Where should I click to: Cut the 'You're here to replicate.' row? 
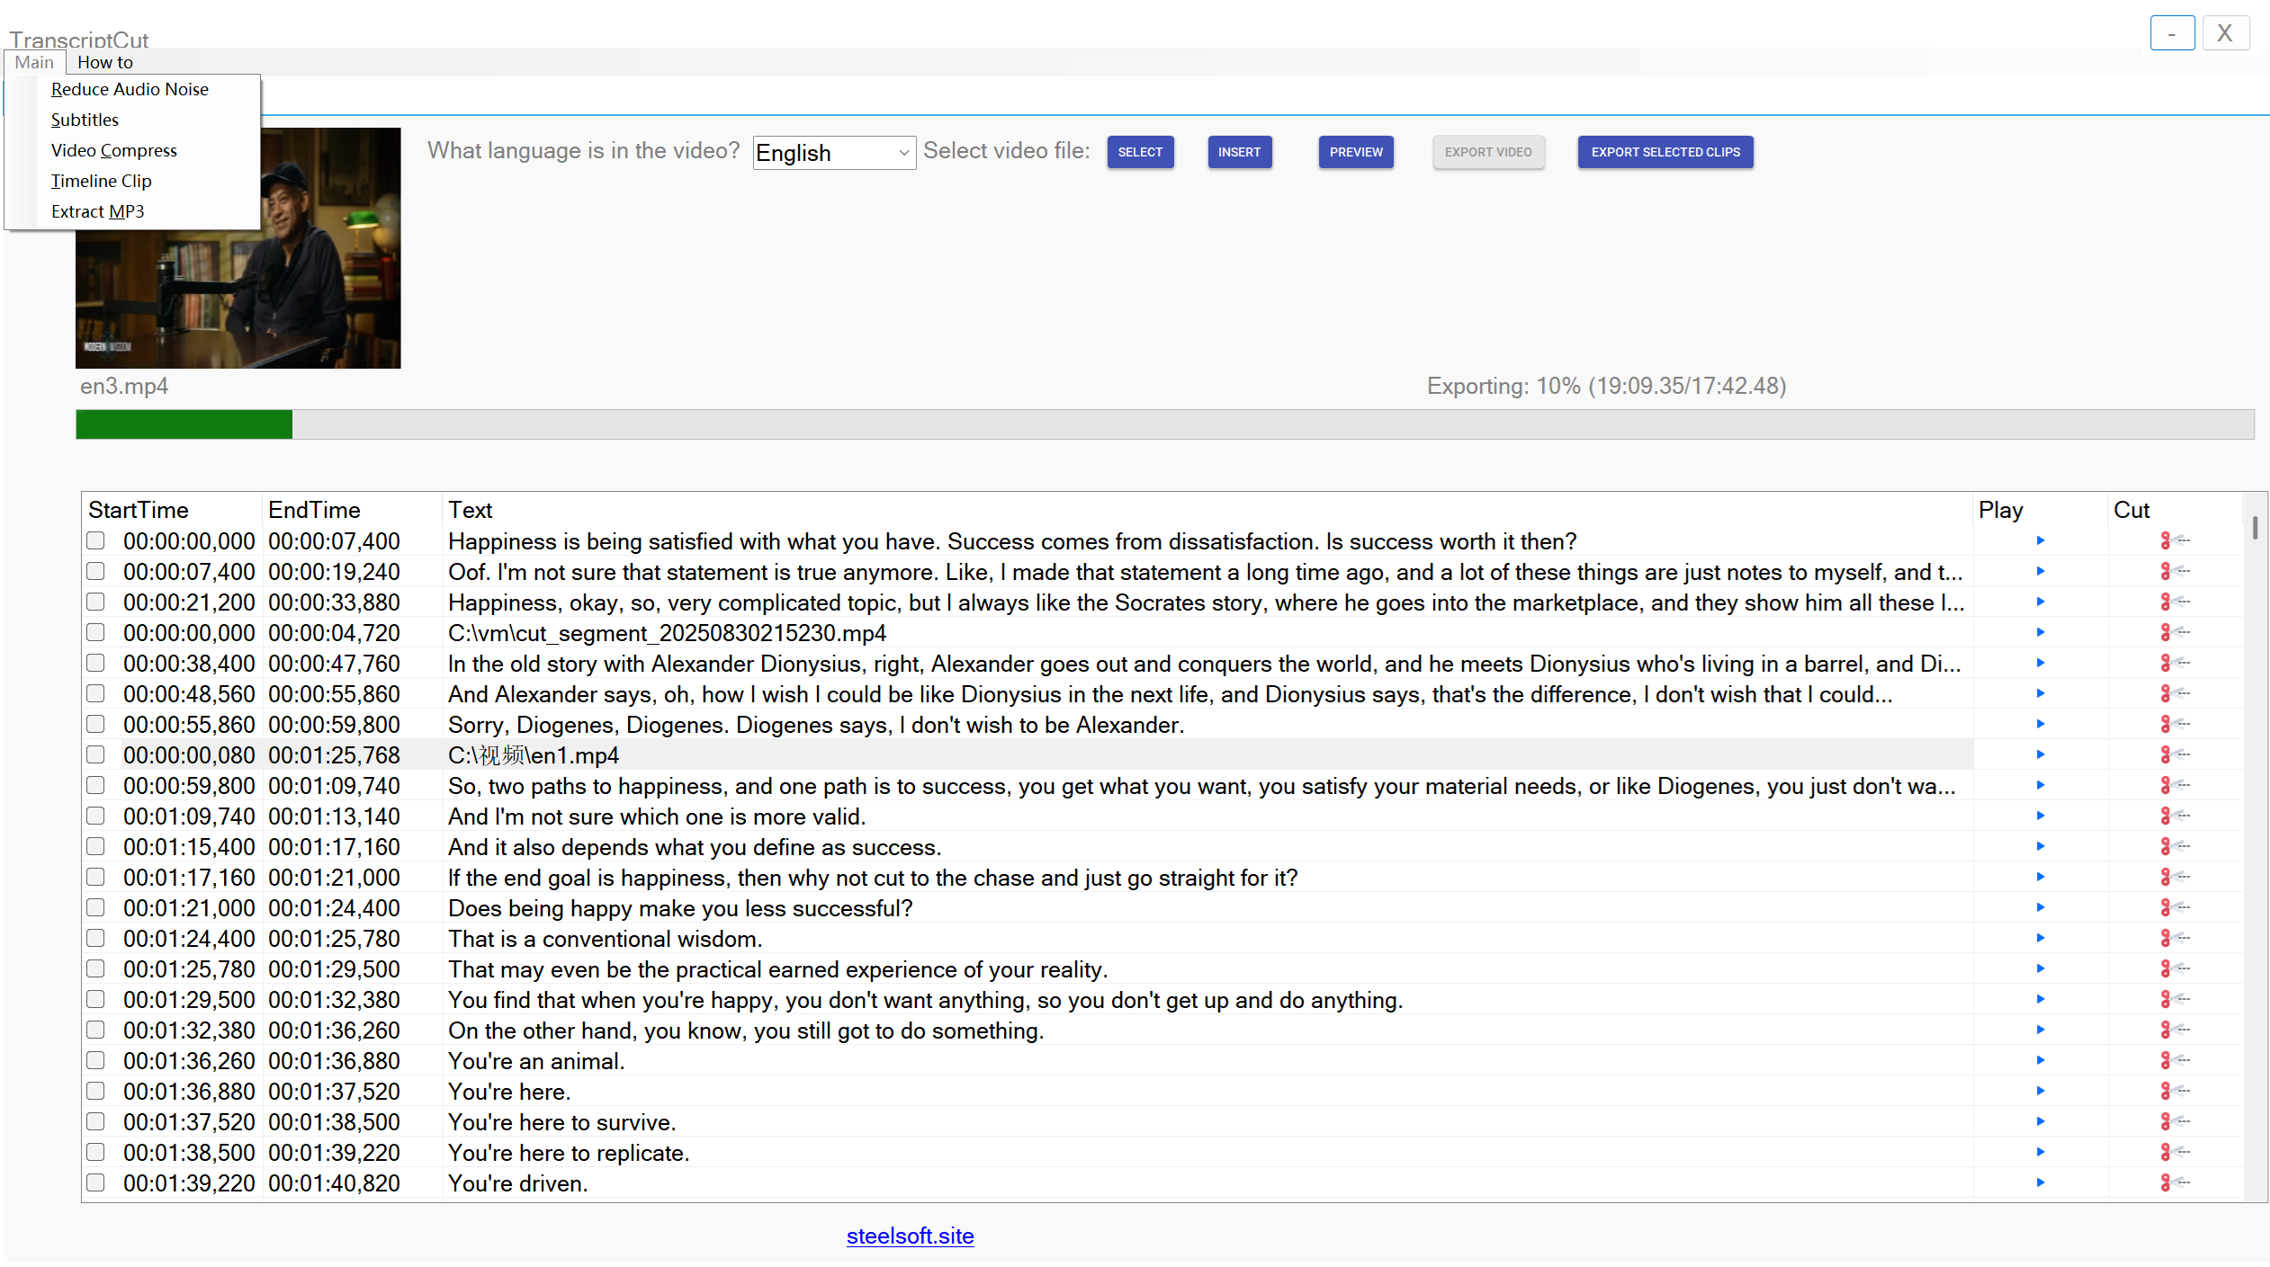coord(2175,1152)
